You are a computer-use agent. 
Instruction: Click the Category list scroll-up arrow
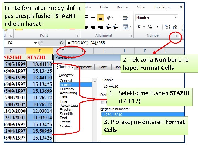[95, 81]
